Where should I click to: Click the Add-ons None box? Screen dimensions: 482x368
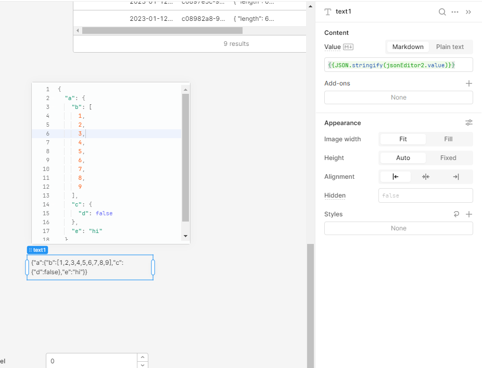[398, 97]
